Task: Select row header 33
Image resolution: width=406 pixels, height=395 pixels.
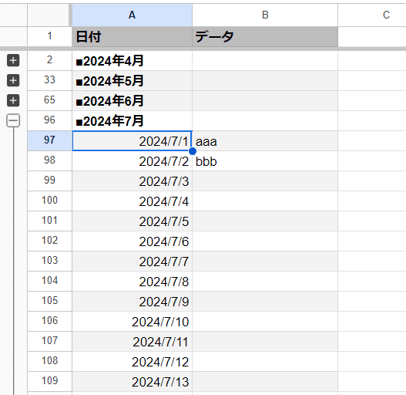Action: pos(49,81)
